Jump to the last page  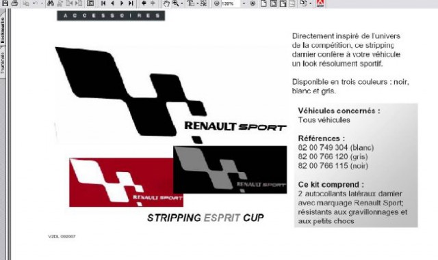[131, 3]
